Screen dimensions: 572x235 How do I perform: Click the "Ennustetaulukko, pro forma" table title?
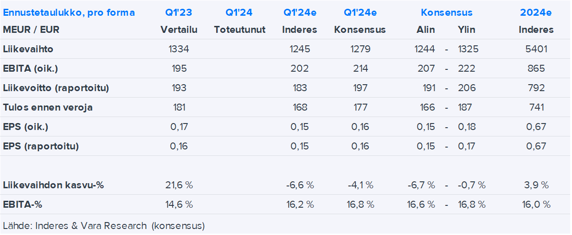pyautogui.click(x=69, y=12)
